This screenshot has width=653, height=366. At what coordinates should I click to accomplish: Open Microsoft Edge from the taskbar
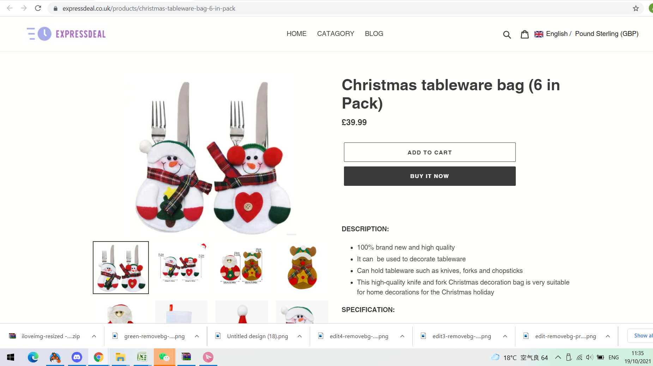click(x=33, y=357)
